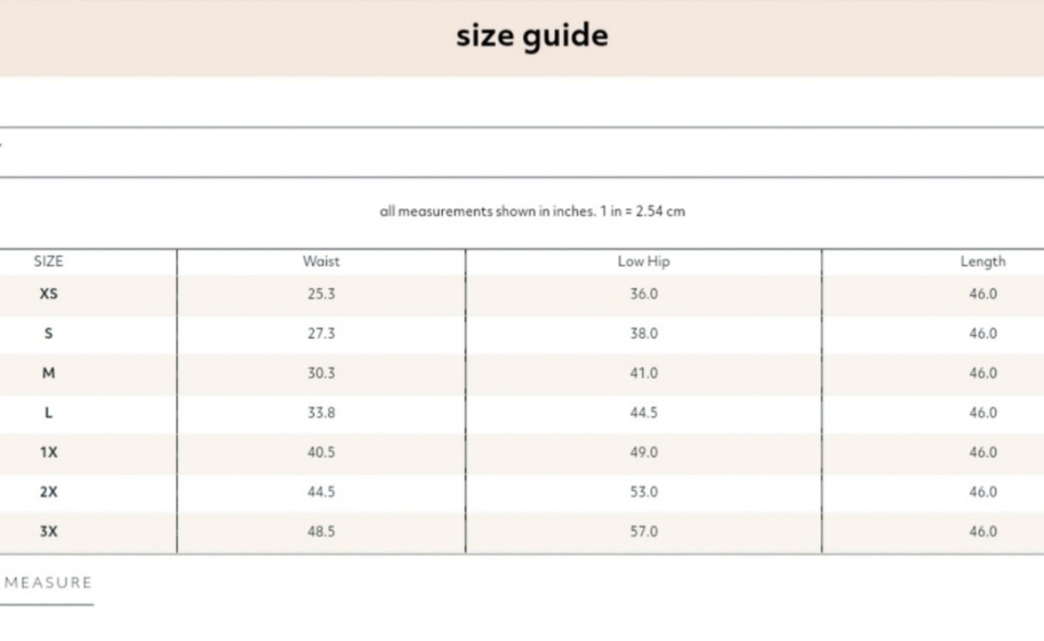Image resolution: width=1044 pixels, height=641 pixels.
Task: Click the XS waist value 25.3
Action: point(321,294)
